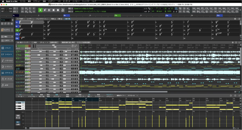
Task: Open the HAR harmony toolbar button
Action: pos(198,8)
